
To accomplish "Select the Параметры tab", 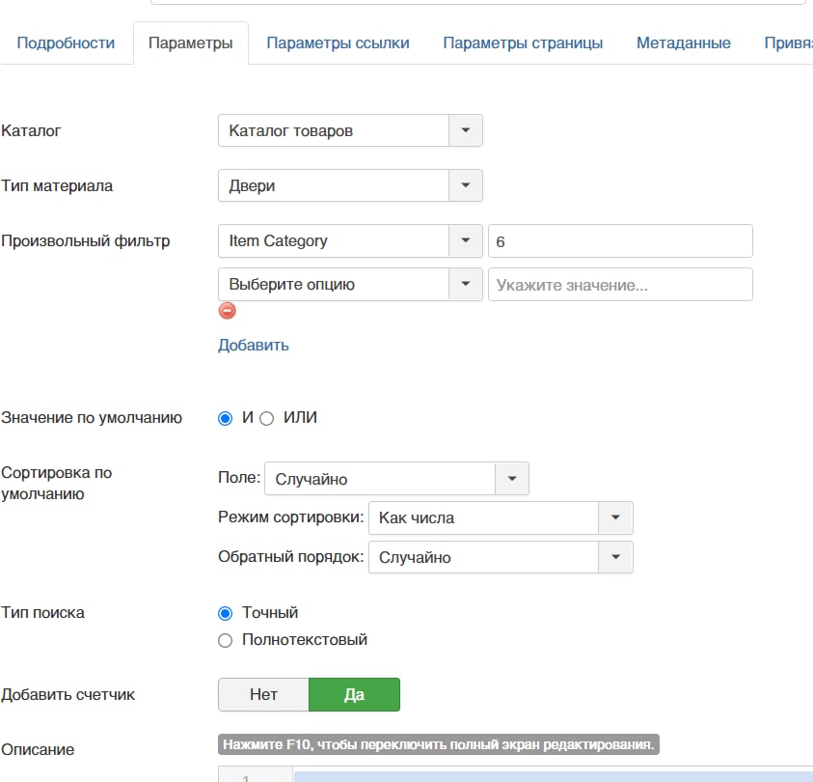I will [x=190, y=43].
